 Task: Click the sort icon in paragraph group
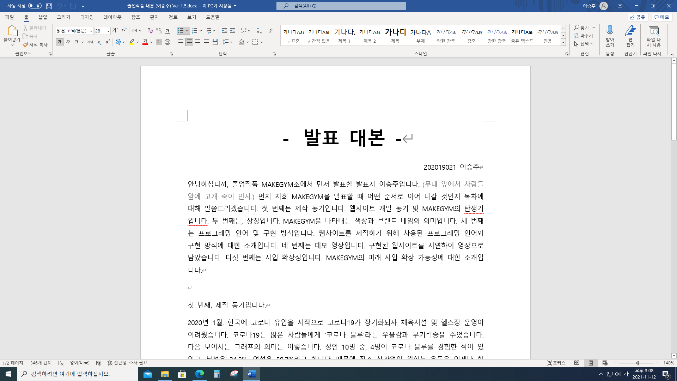(x=259, y=31)
